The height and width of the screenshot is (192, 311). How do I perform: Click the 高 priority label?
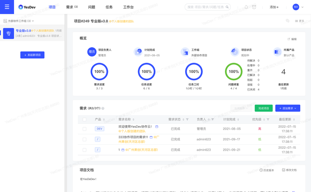coord(259,129)
